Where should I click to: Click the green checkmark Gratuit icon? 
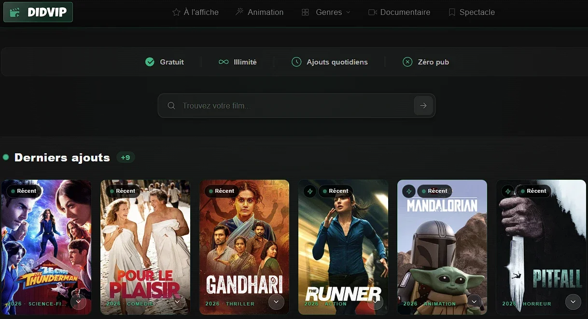pos(150,62)
